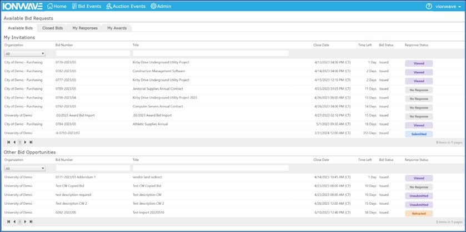Click the IONWAVE logo
466x232 pixels.
point(22,6)
